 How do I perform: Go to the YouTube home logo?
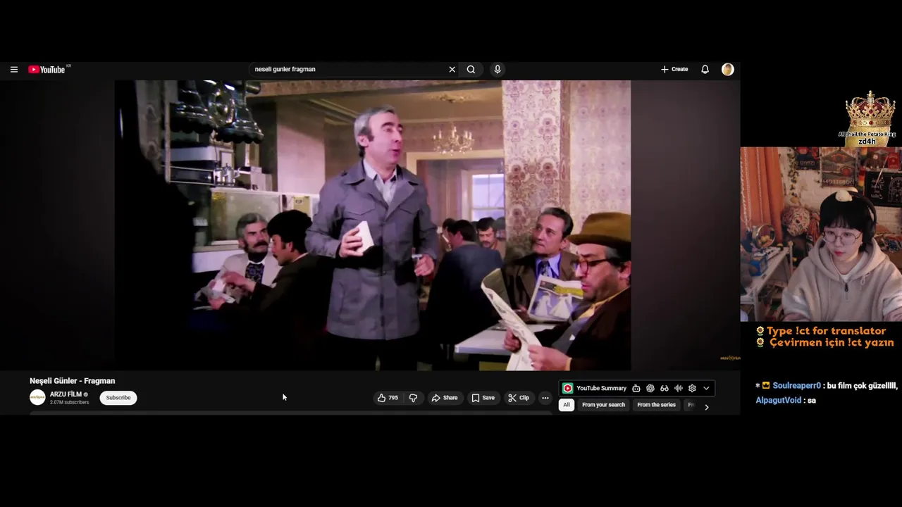[47, 69]
